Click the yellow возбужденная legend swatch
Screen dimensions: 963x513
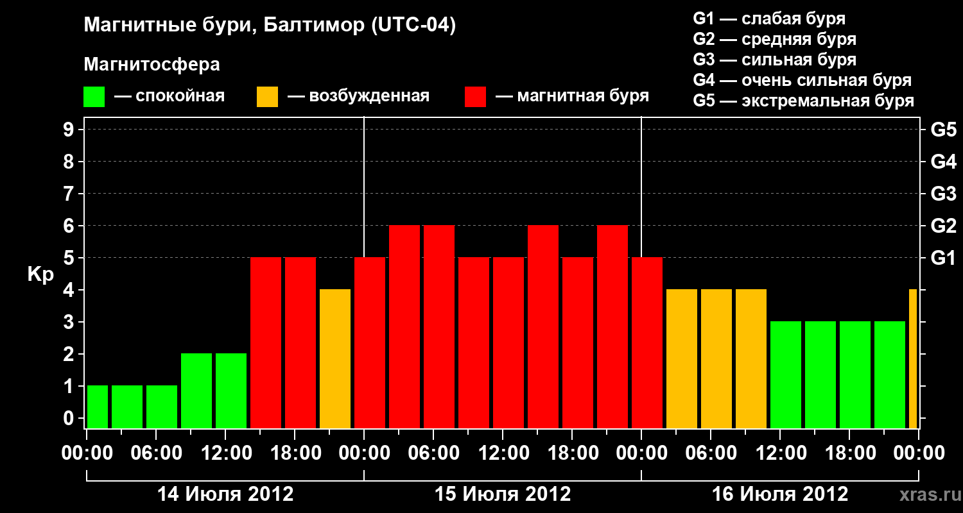coord(267,96)
